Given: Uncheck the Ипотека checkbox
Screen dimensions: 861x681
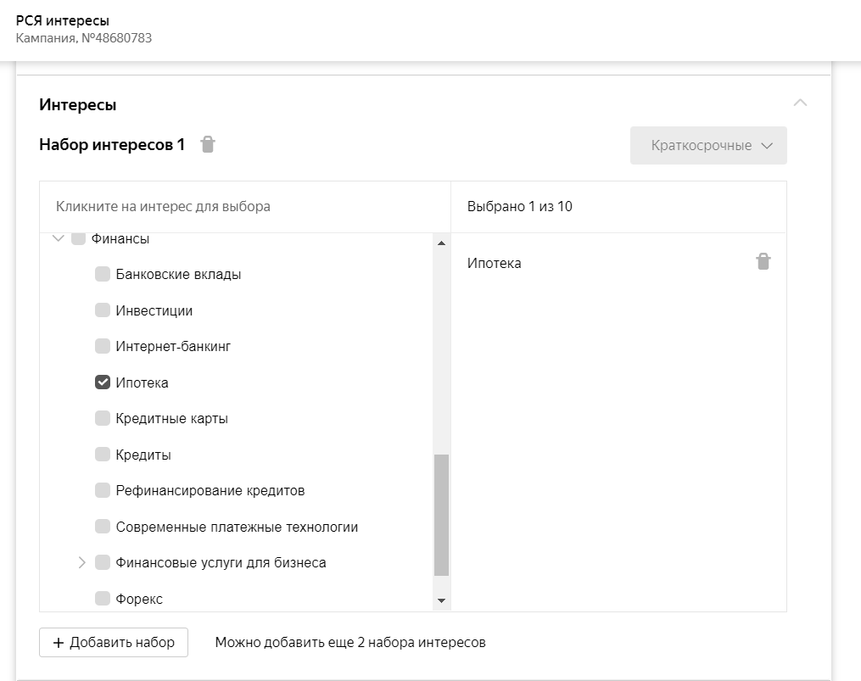Looking at the screenshot, I should click(x=103, y=382).
